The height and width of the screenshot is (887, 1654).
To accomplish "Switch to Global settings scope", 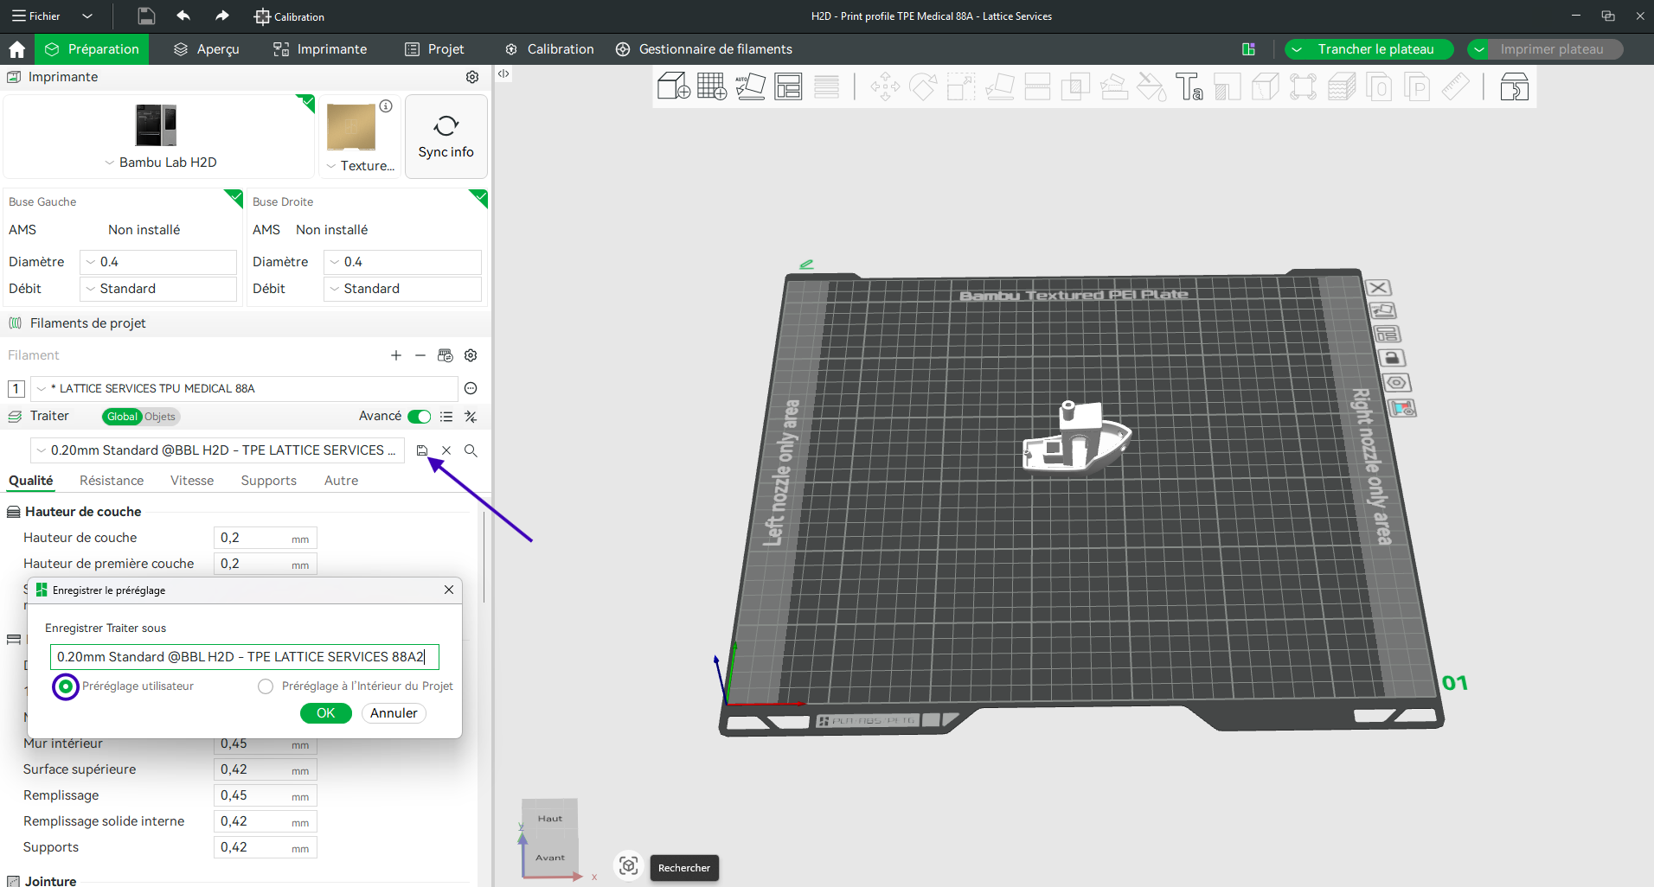I will pos(122,417).
